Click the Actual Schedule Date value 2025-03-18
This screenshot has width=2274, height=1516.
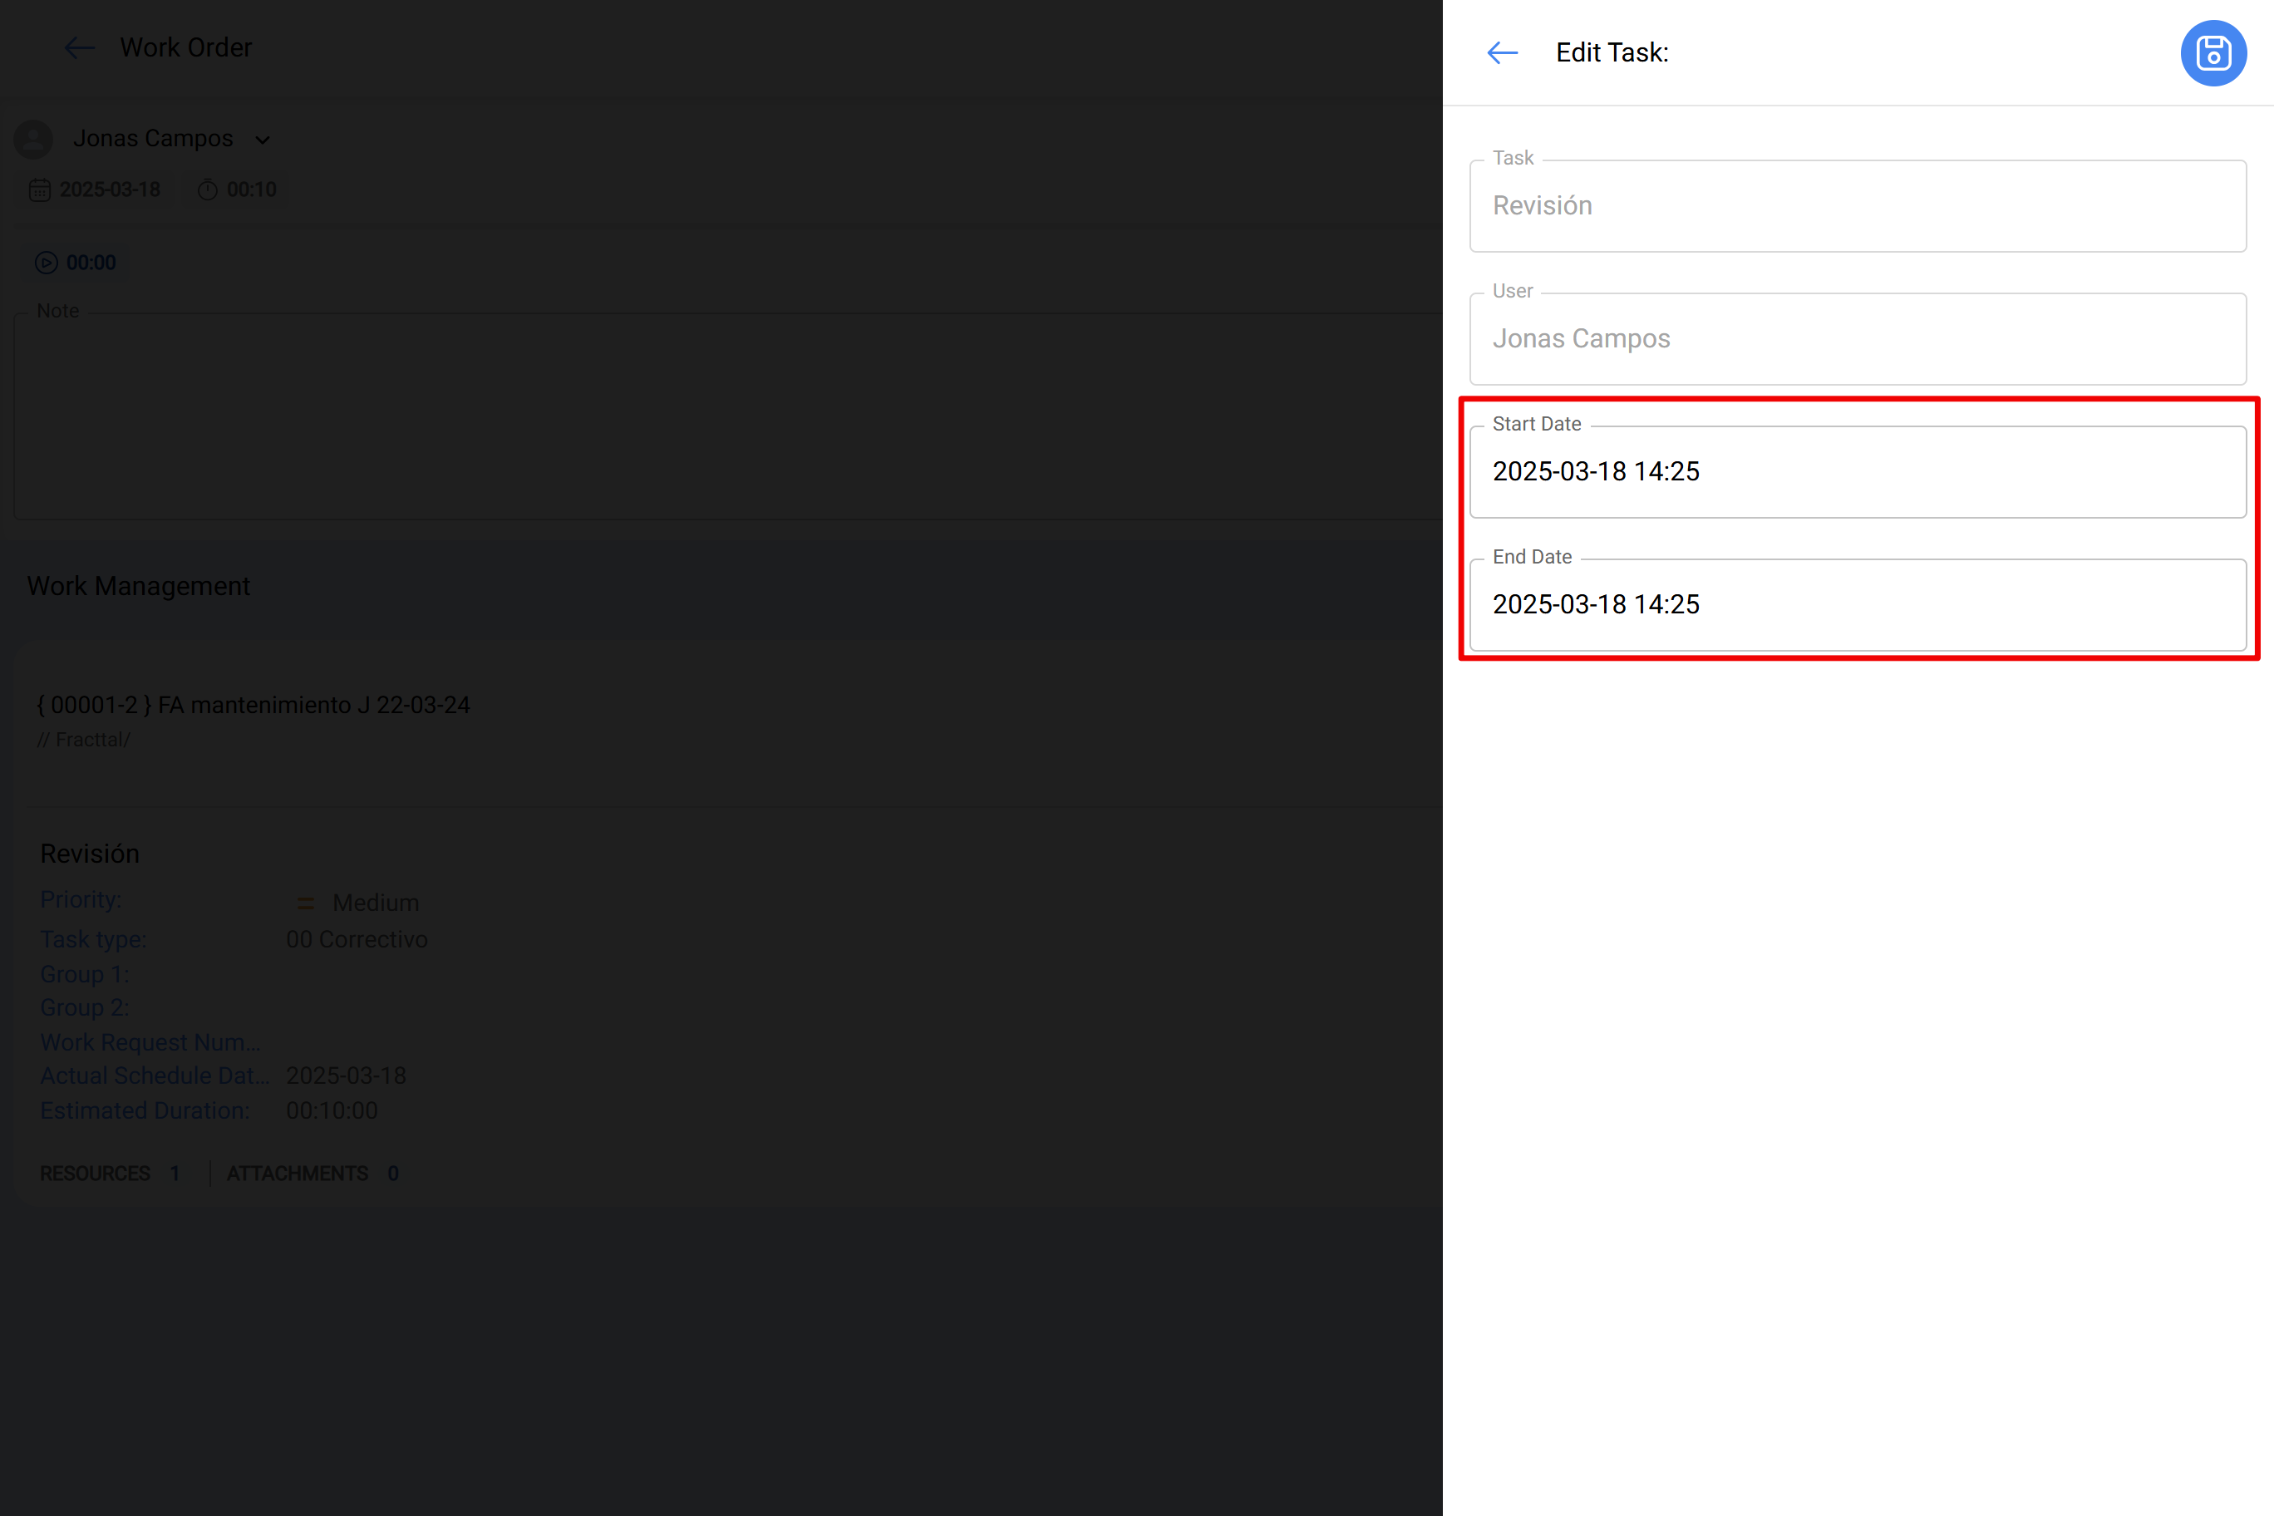[x=346, y=1076]
